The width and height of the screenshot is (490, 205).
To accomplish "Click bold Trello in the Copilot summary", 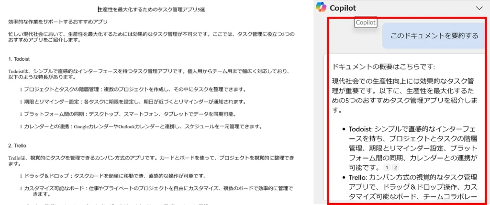I will pyautogui.click(x=357, y=178).
